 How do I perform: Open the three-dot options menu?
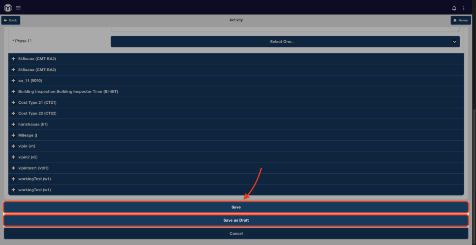click(463, 8)
